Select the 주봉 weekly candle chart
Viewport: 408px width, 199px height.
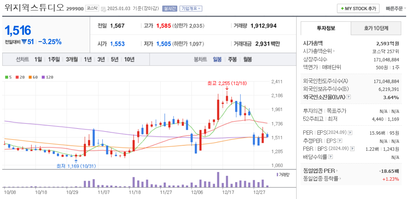click(232, 59)
